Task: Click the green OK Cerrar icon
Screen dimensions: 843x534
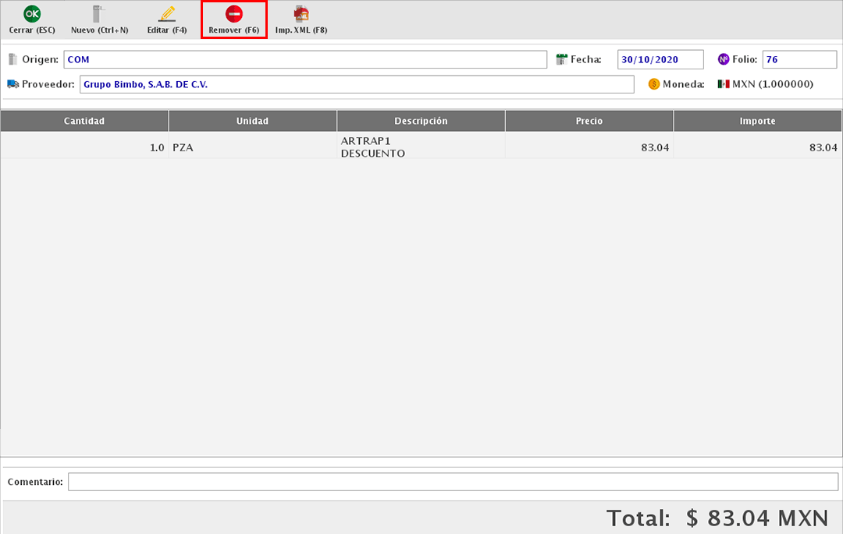Action: pos(31,14)
